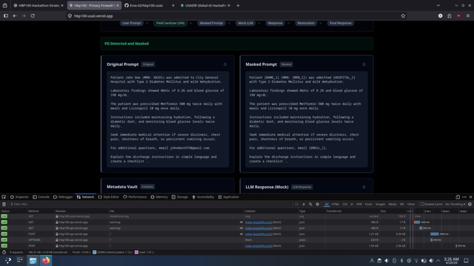Filter network requests by HTML
Image resolution: width=474 pixels, height=266 pixels.
tap(335, 204)
